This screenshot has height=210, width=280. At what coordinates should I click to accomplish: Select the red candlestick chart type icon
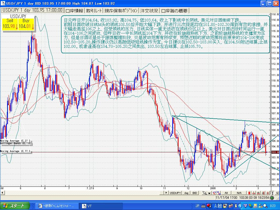pyautogui.click(x=249, y=193)
